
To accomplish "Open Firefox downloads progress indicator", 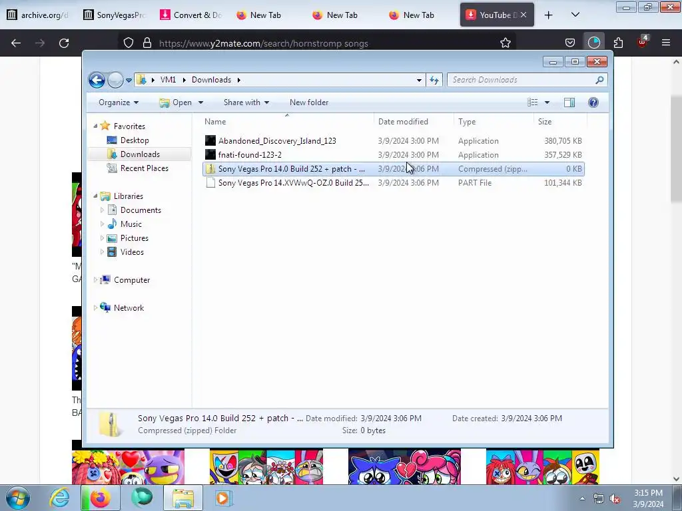I will click(x=593, y=43).
